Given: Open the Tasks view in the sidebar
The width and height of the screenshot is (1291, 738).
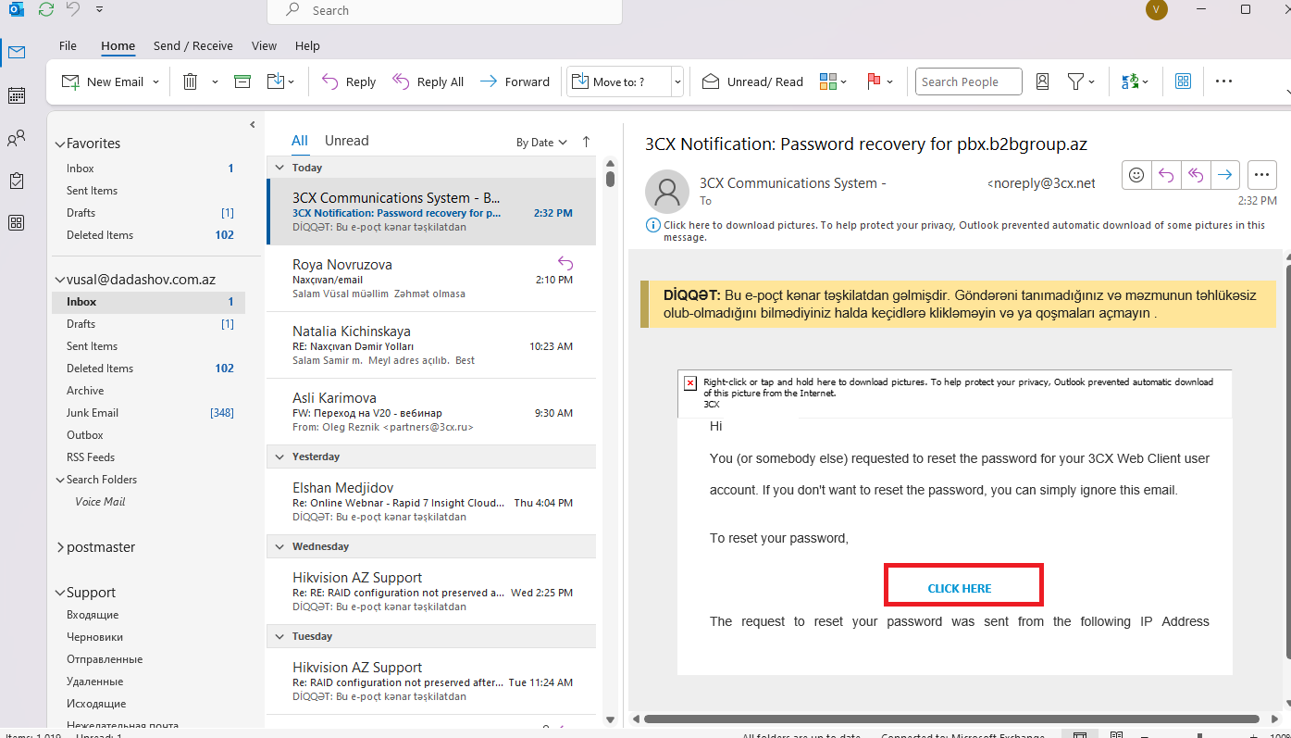Looking at the screenshot, I should [x=17, y=181].
